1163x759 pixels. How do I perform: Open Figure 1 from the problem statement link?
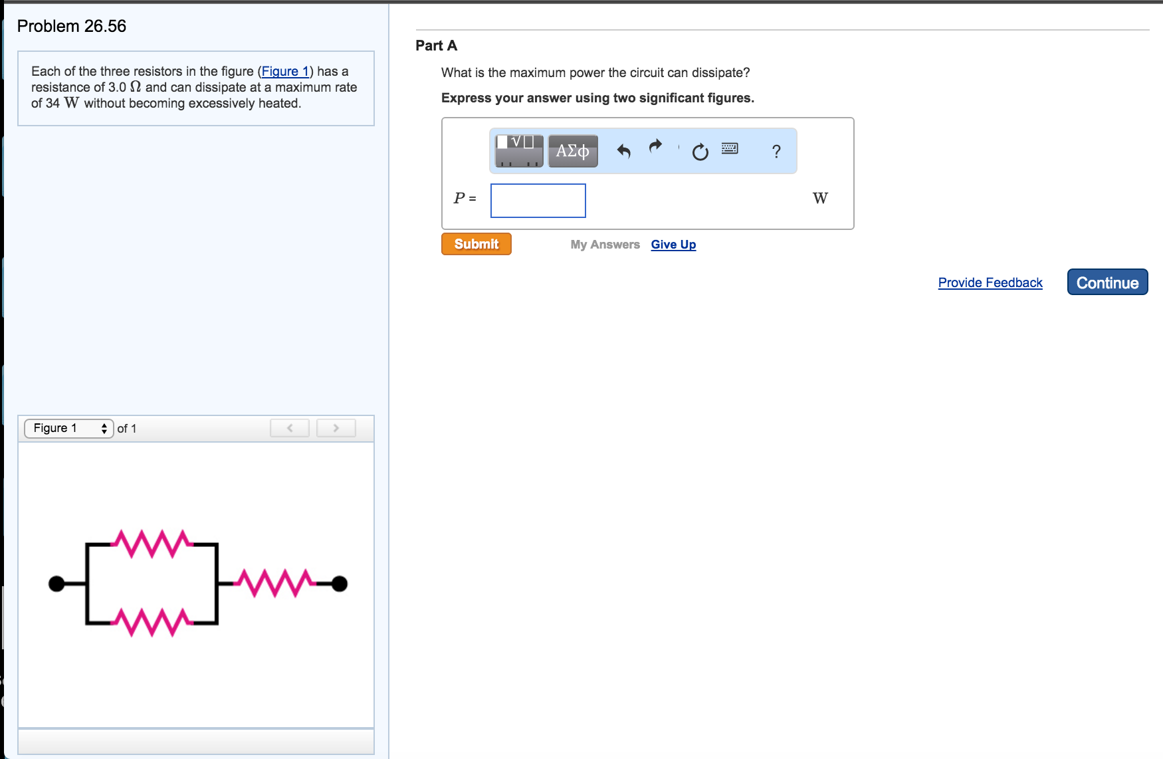click(x=285, y=71)
